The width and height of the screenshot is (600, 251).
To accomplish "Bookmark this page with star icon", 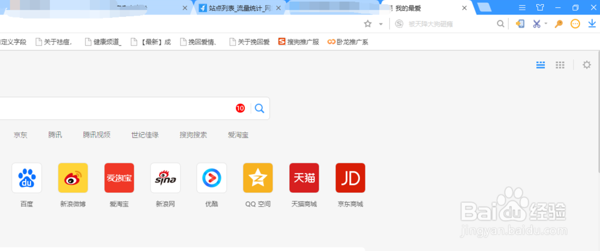I will (x=368, y=24).
